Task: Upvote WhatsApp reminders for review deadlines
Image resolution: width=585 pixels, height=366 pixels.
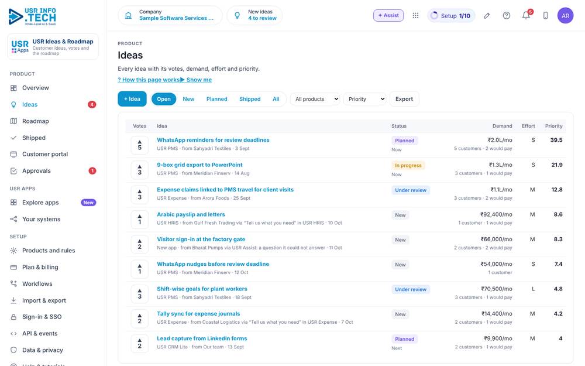Action: [140, 145]
